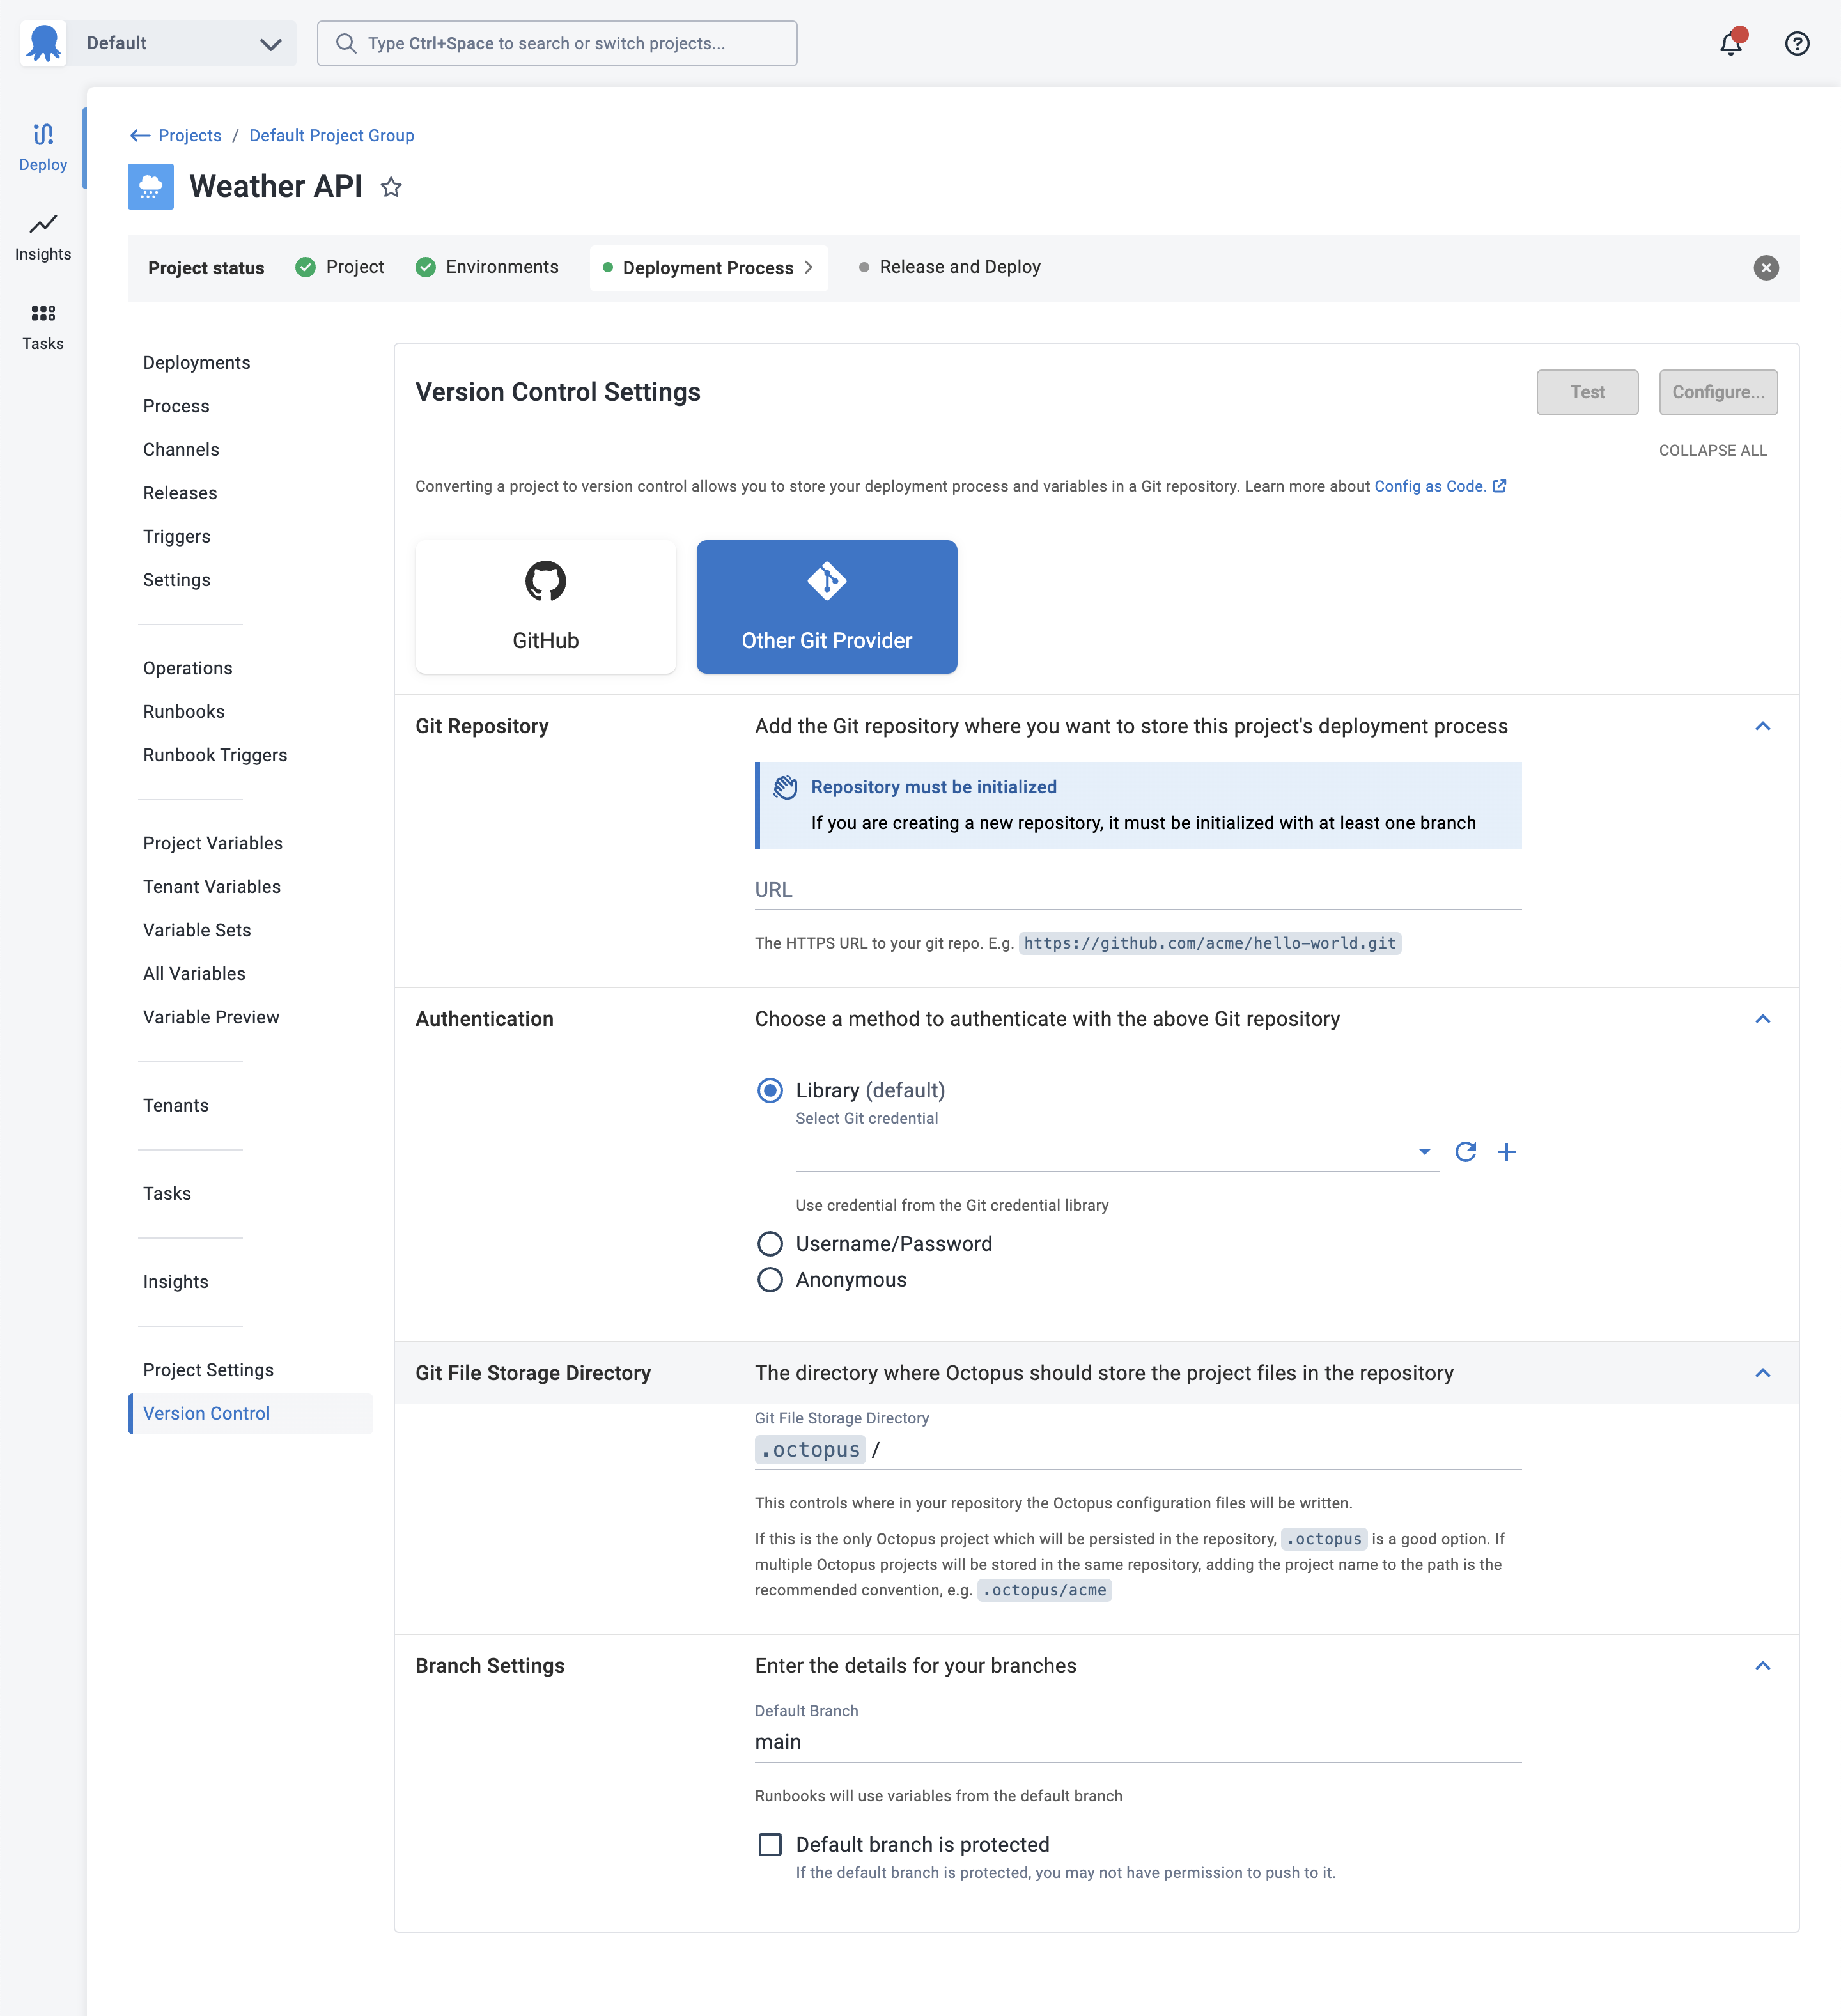Screen dimensions: 1841x2016
Task: Click the Release and Deploy status step
Action: click(x=949, y=267)
